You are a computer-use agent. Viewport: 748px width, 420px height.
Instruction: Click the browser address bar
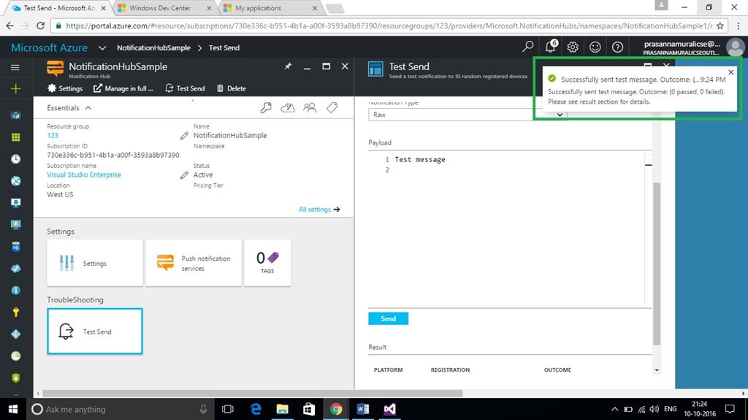[389, 26]
